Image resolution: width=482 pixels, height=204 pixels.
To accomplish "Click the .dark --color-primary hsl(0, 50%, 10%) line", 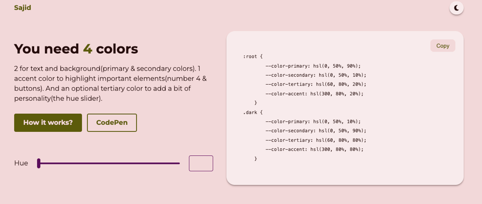I will coord(313,121).
